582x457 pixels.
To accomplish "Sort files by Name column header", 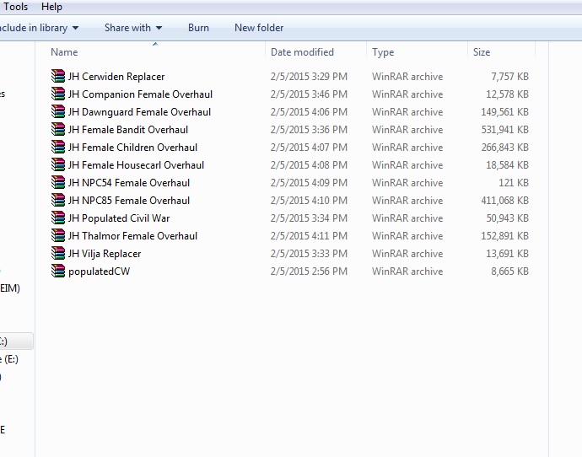I will coord(64,52).
